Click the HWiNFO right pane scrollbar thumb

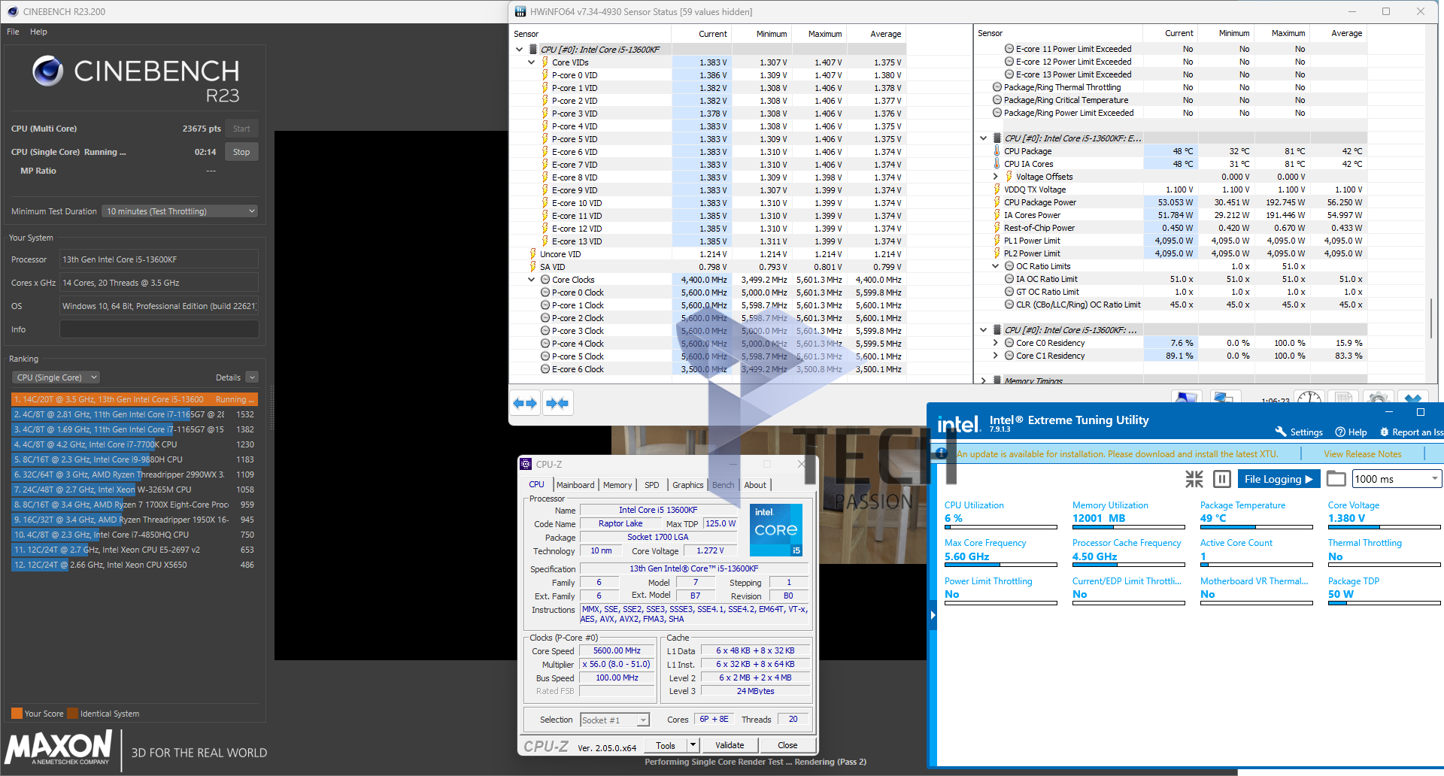pyautogui.click(x=1432, y=318)
